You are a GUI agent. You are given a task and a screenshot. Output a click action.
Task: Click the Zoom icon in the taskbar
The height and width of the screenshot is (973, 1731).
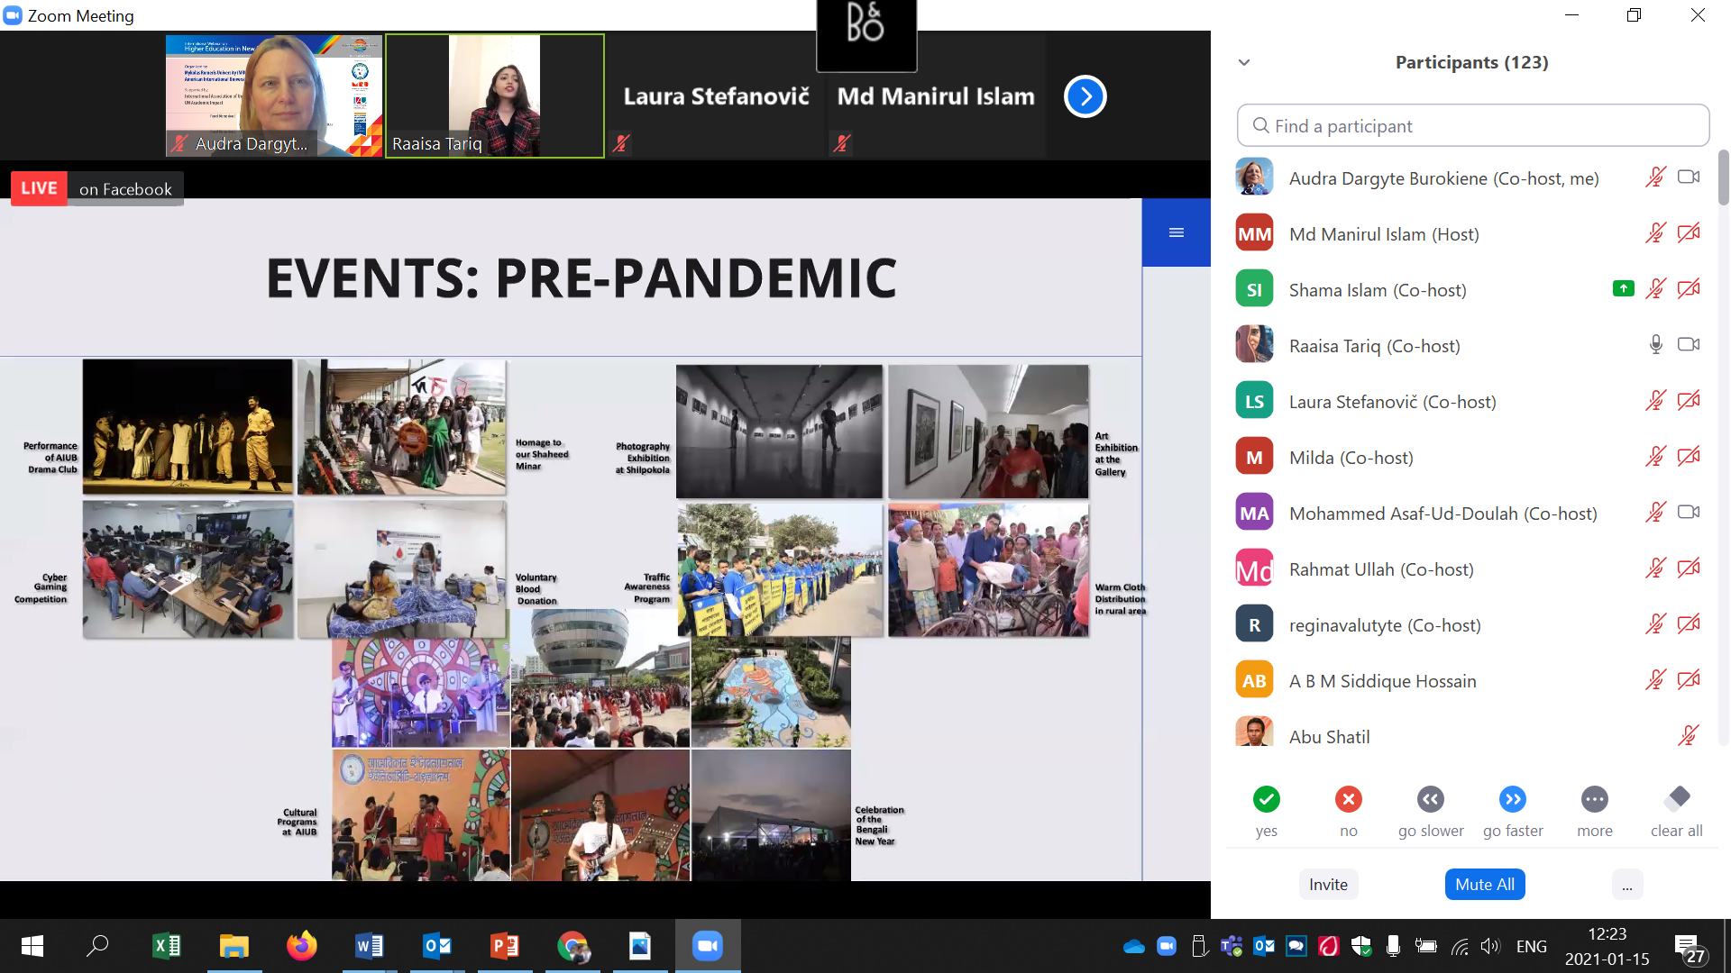708,946
